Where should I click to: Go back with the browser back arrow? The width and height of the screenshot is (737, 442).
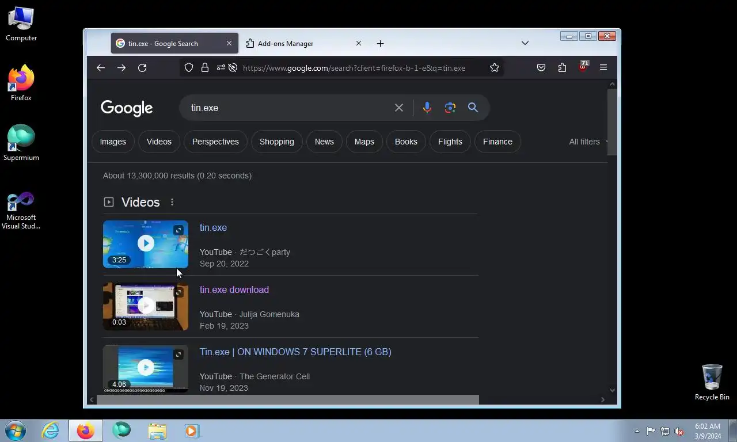[101, 68]
